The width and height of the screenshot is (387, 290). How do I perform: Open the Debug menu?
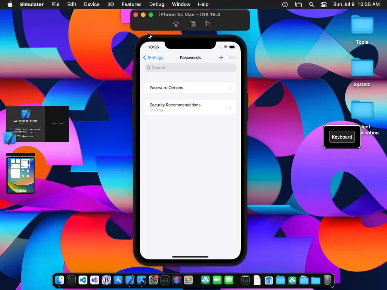click(x=157, y=4)
